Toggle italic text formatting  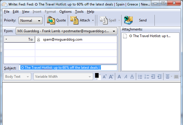click(126, 77)
